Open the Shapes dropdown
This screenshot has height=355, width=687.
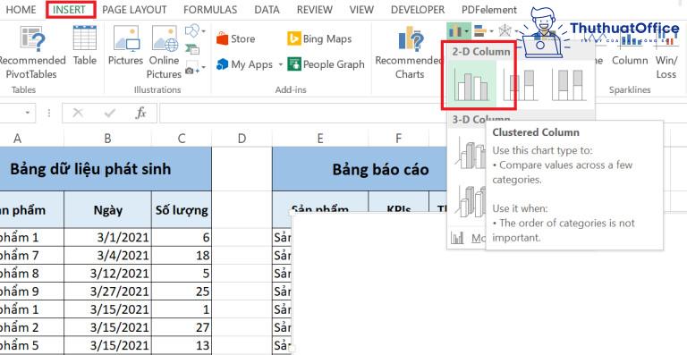coord(195,31)
